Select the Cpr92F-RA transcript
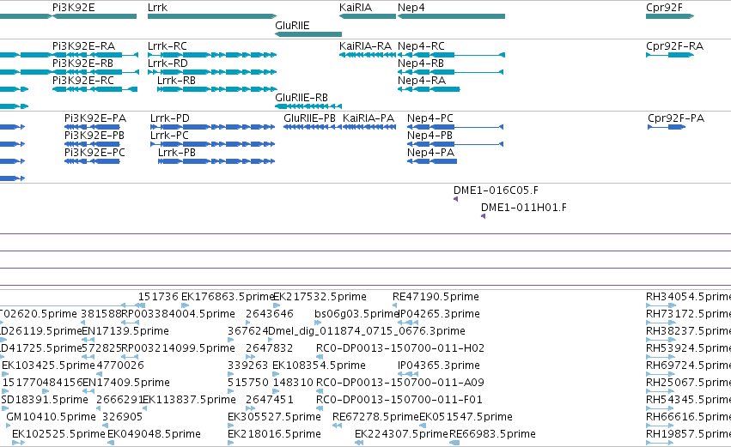 [670, 55]
